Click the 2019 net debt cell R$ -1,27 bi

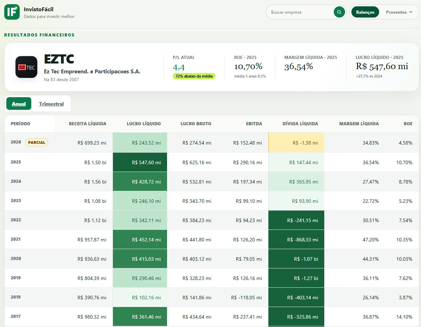(296, 278)
